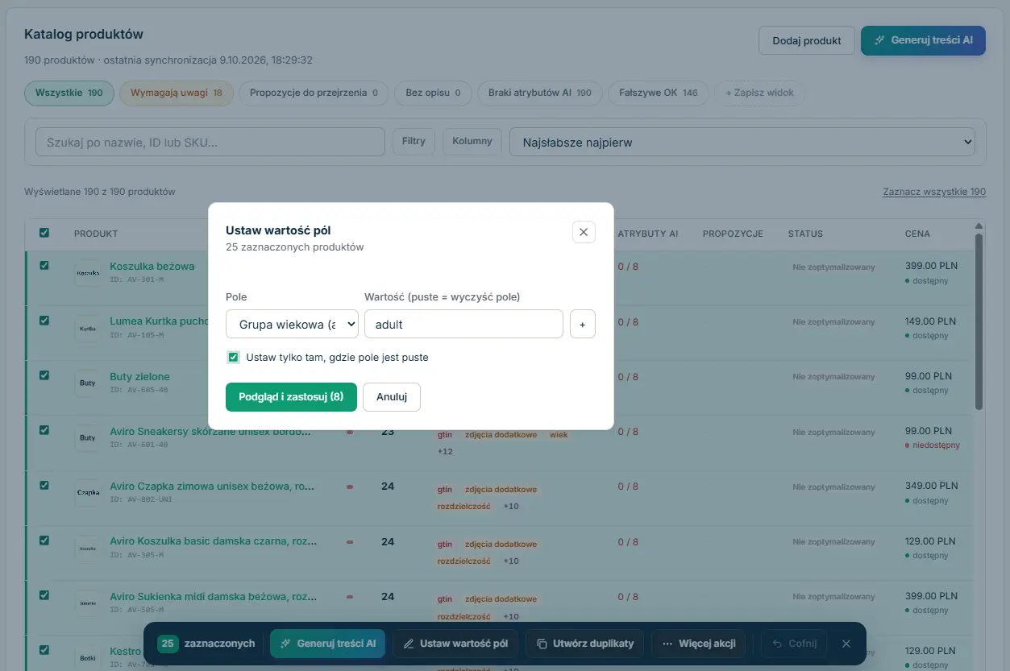Click the + Zapisz widok chip
1010x671 pixels.
click(x=759, y=93)
